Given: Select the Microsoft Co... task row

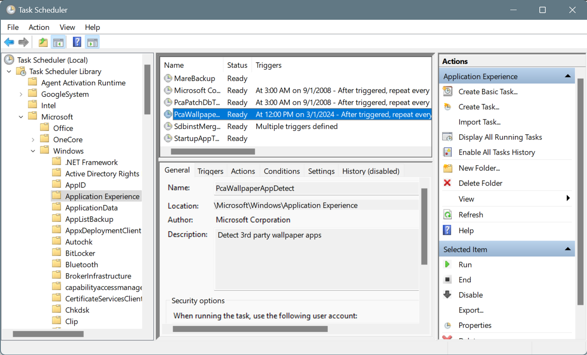Looking at the screenshot, I should coord(296,90).
